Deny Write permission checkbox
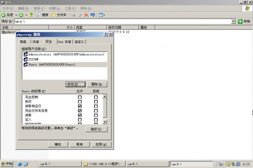253x168 pixels. click(x=96, y=120)
